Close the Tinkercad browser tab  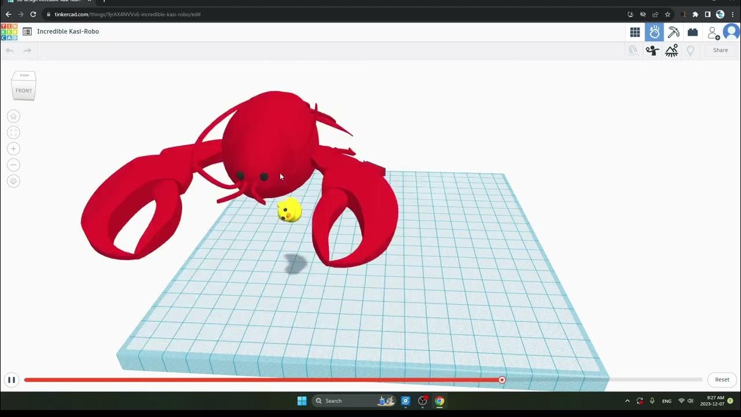tap(89, 1)
